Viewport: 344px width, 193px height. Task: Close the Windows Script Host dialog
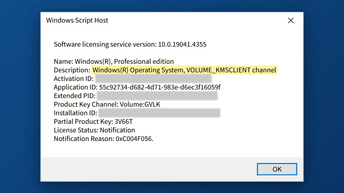[x=291, y=21]
